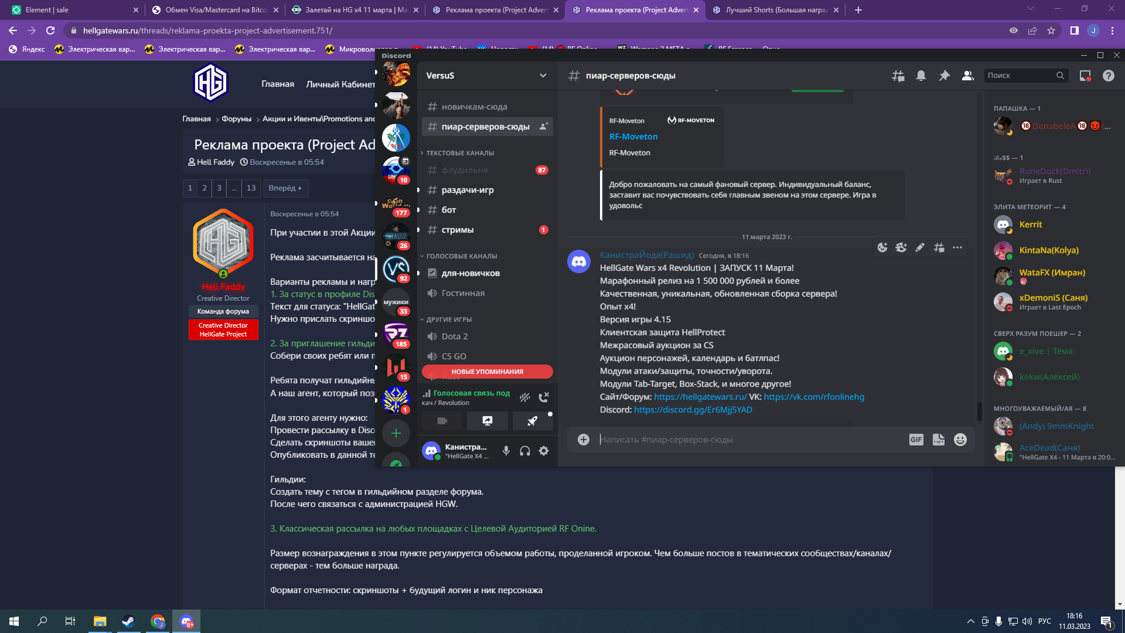Add super reaction to HellGate message

pyautogui.click(x=901, y=247)
